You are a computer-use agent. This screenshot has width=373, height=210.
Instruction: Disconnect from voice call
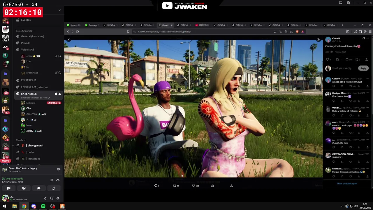[58, 180]
